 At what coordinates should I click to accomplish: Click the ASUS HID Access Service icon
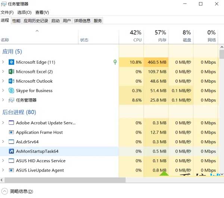(x=11, y=160)
